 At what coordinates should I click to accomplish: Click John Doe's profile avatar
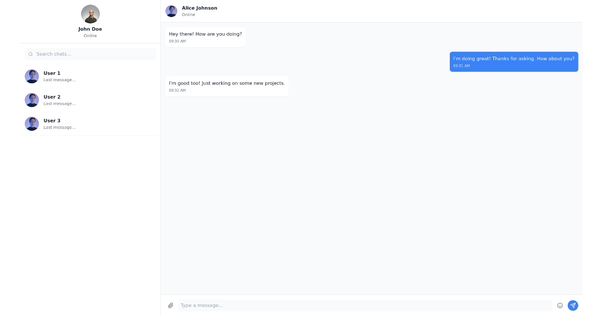point(90,14)
